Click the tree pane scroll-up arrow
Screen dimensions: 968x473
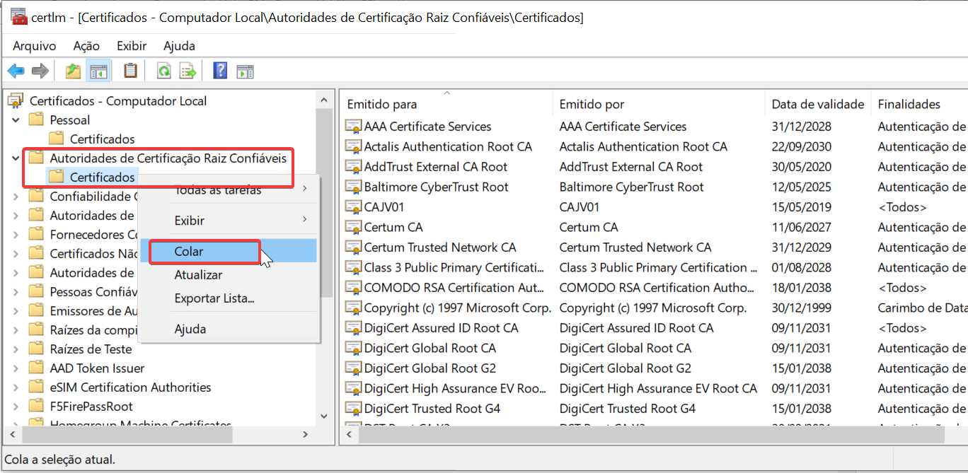pos(324,100)
